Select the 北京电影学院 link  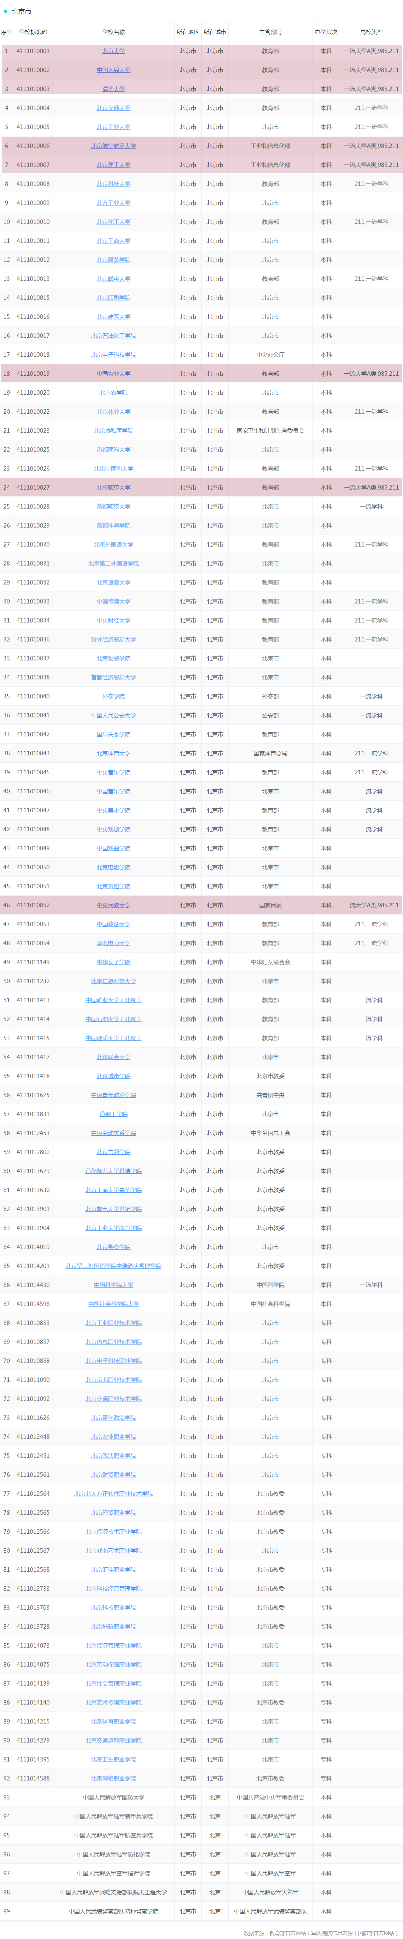coord(113,867)
